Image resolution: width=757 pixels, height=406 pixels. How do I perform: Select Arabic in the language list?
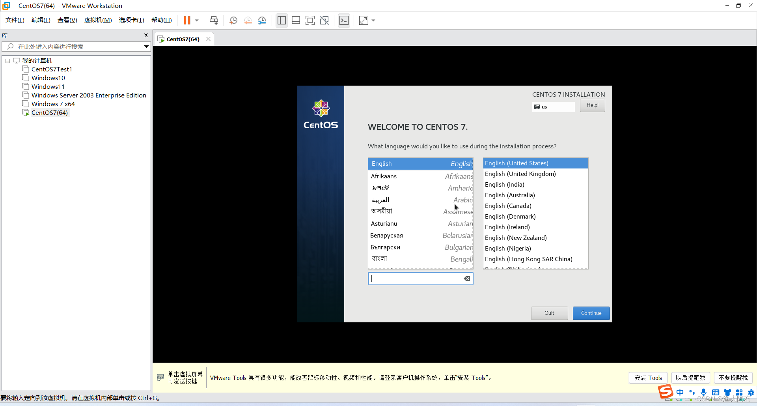click(x=421, y=200)
